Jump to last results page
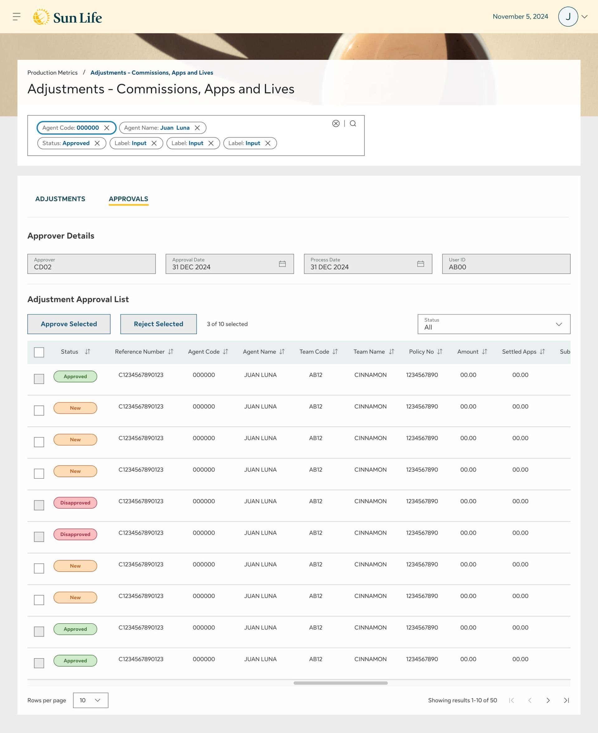Image resolution: width=598 pixels, height=733 pixels. [x=566, y=700]
